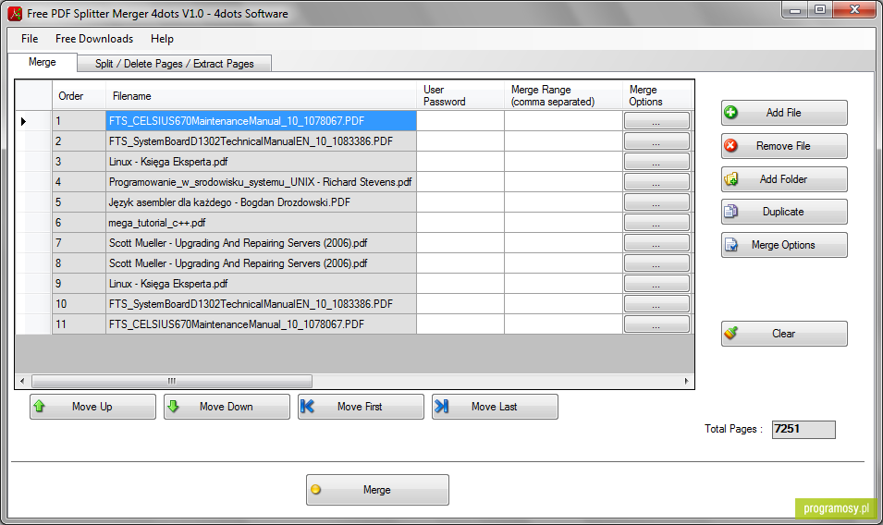
Task: Click the User Password column header
Action: pos(460,95)
